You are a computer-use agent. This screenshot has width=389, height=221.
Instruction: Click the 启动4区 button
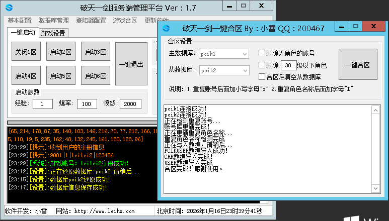tap(26, 76)
